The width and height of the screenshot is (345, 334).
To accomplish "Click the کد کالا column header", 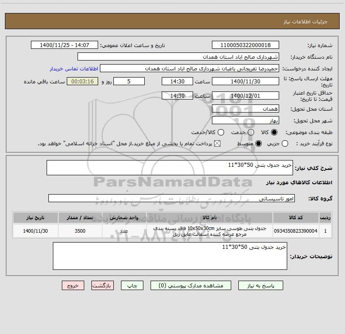I will click(x=296, y=217).
